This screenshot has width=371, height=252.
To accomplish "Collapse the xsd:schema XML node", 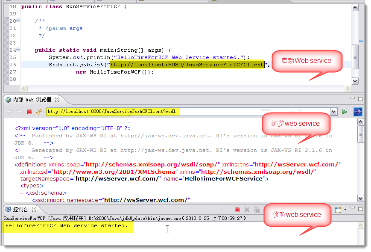I will [21, 193].
